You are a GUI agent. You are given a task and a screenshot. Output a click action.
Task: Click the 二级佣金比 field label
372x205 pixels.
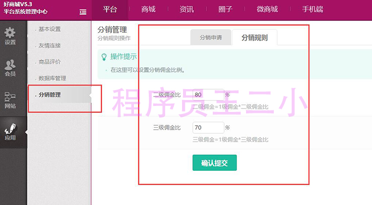click(167, 95)
